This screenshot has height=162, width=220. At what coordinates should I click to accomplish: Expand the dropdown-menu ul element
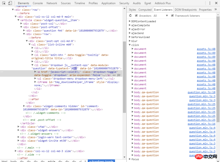pyautogui.click(x=35, y=79)
